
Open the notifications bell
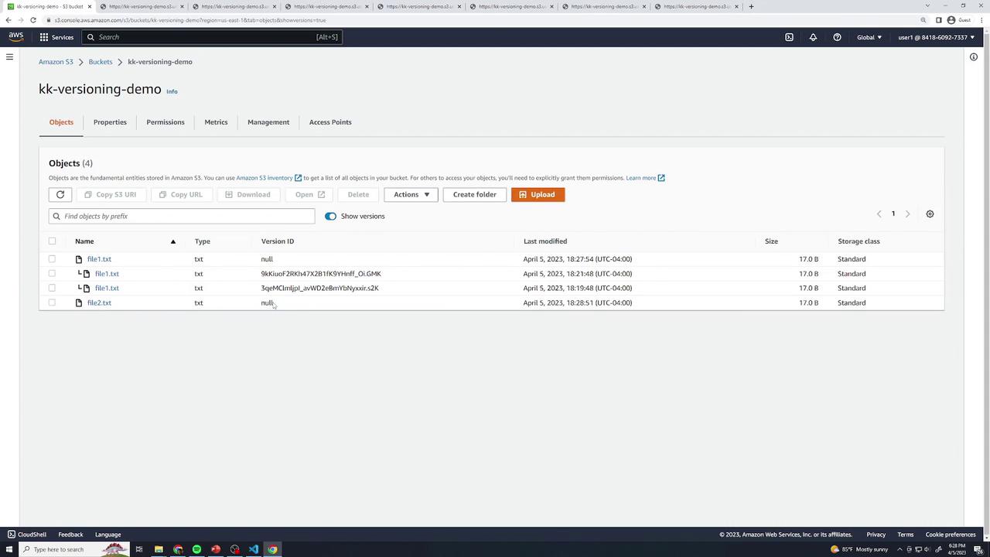pos(813,37)
